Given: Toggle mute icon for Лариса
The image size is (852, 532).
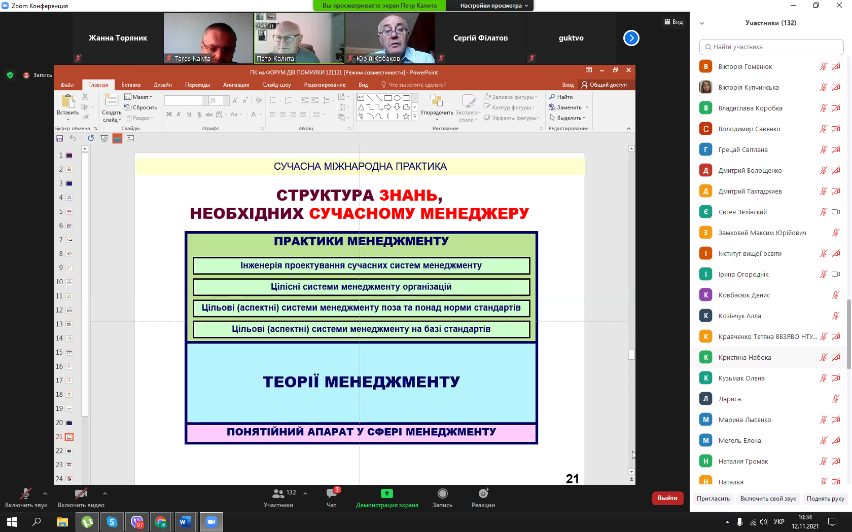Looking at the screenshot, I should (836, 399).
